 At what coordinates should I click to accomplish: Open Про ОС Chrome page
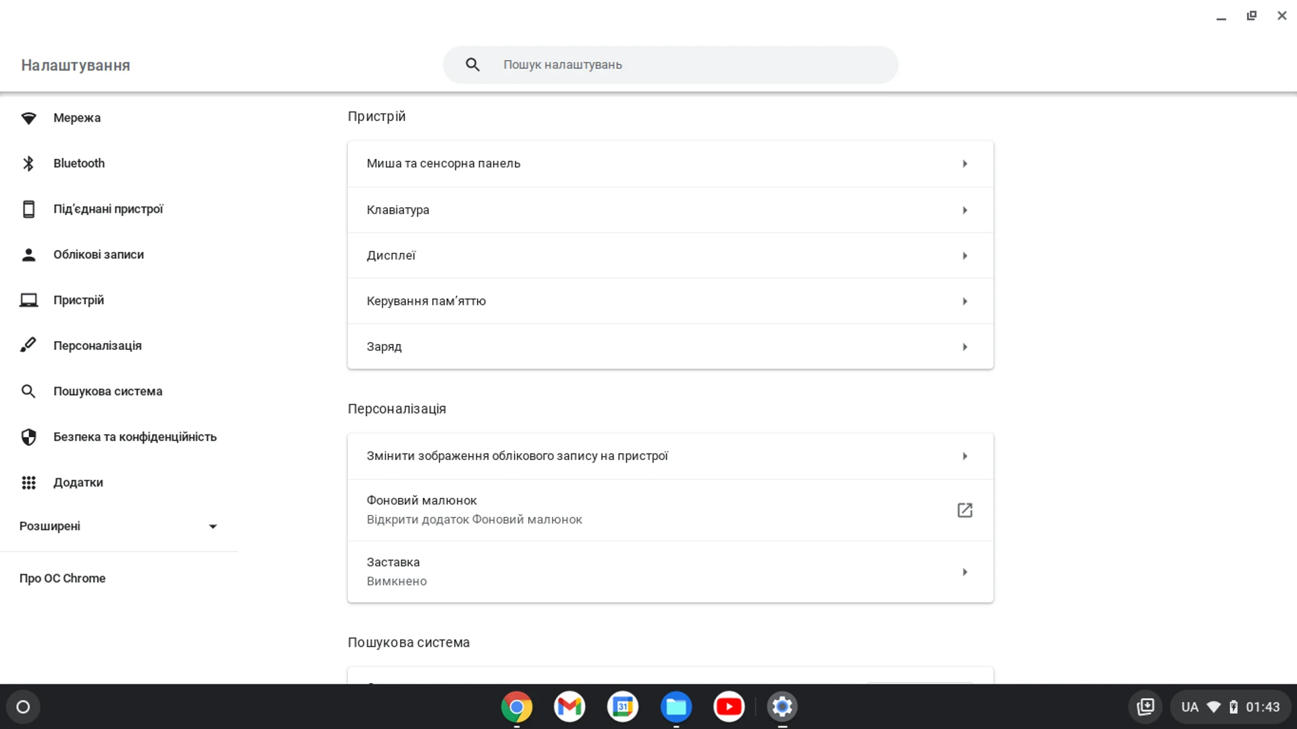62,578
